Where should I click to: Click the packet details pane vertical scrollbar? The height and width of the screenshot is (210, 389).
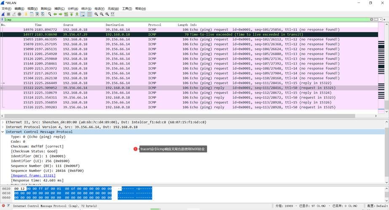[387, 152]
